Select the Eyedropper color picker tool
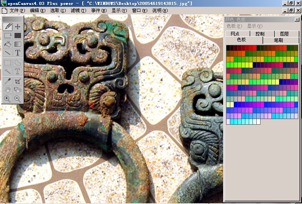The height and width of the screenshot is (204, 302). 8,81
